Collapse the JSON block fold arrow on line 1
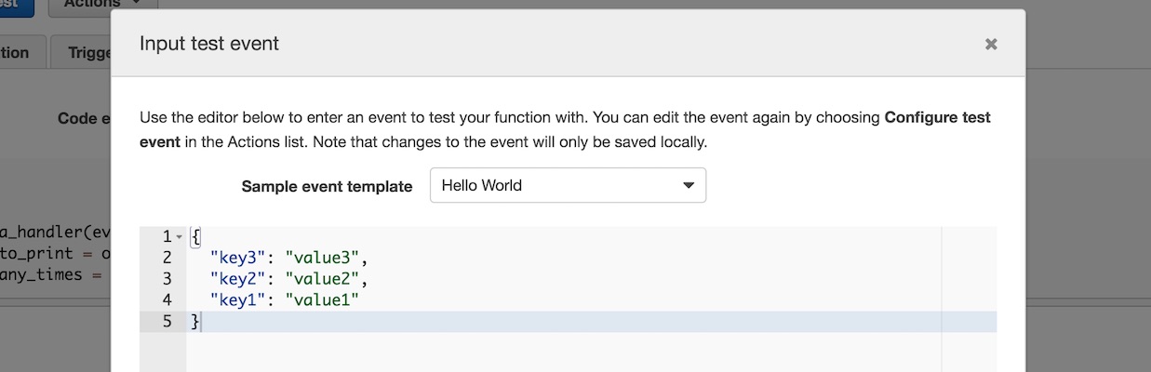This screenshot has width=1151, height=372. click(x=180, y=237)
